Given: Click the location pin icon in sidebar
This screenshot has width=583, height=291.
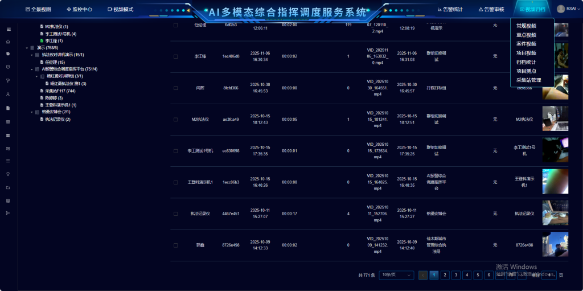Looking at the screenshot, I should (8, 174).
